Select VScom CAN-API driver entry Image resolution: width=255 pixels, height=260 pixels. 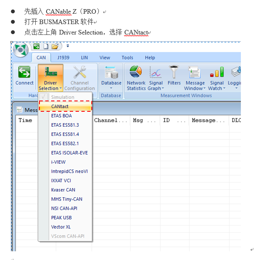(x=65, y=236)
